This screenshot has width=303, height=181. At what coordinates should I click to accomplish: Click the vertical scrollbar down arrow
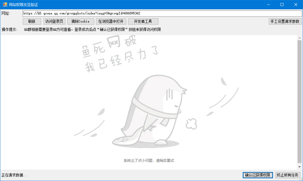click(299, 167)
